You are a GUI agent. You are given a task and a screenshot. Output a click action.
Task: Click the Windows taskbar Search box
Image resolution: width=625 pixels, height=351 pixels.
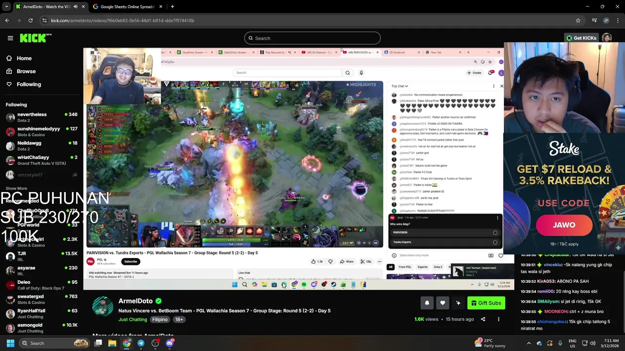click(55, 343)
